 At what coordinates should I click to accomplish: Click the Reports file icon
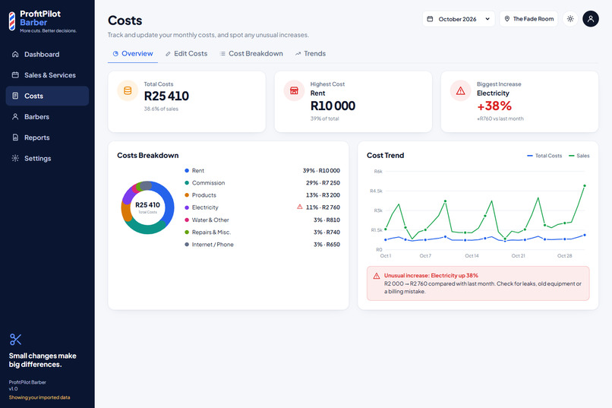pyautogui.click(x=15, y=138)
